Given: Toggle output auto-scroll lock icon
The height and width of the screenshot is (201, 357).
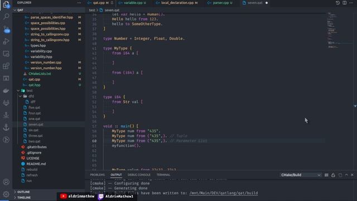Looking at the screenshot, I should tap(333, 175).
